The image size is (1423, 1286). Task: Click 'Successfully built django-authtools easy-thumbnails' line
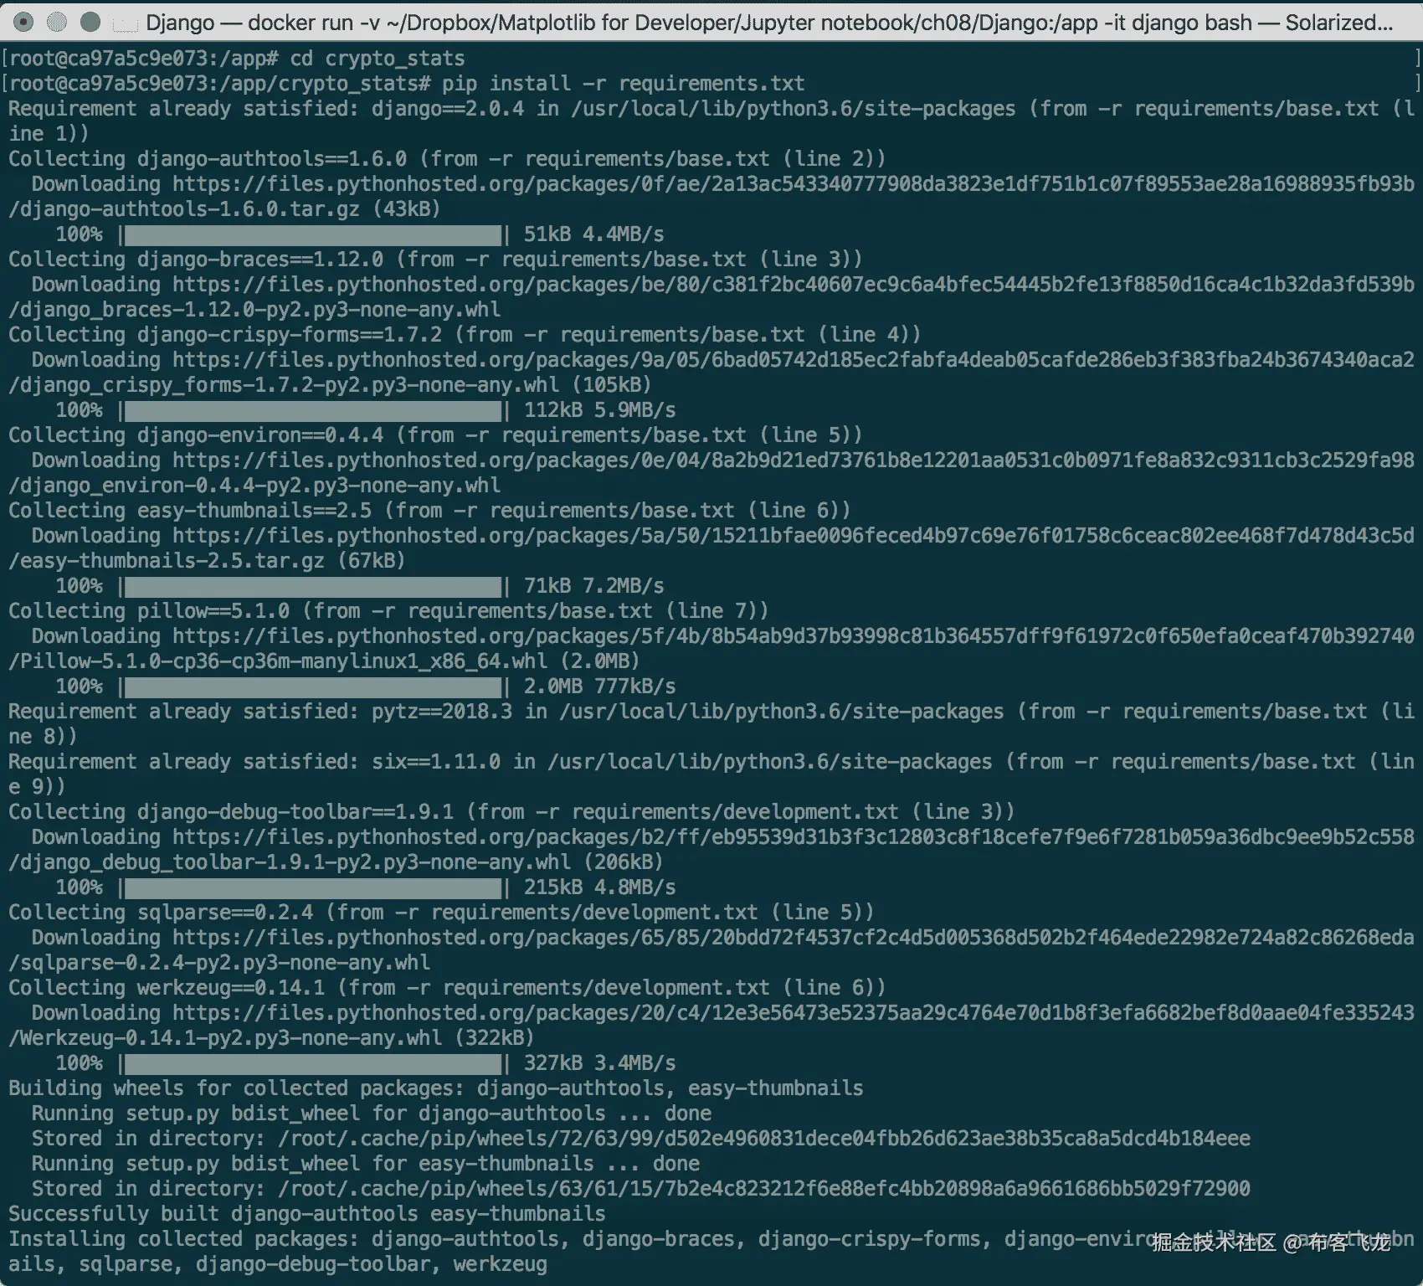click(307, 1214)
